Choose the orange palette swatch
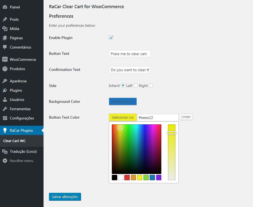 [134, 177]
